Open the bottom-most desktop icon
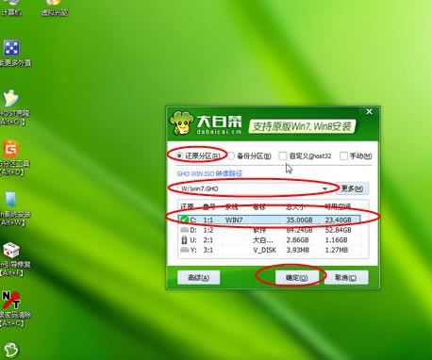The image size is (432, 360). (x=11, y=350)
